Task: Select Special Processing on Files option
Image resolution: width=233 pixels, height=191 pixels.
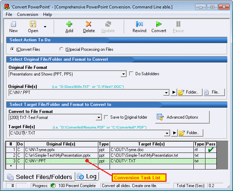Action: click(61, 49)
